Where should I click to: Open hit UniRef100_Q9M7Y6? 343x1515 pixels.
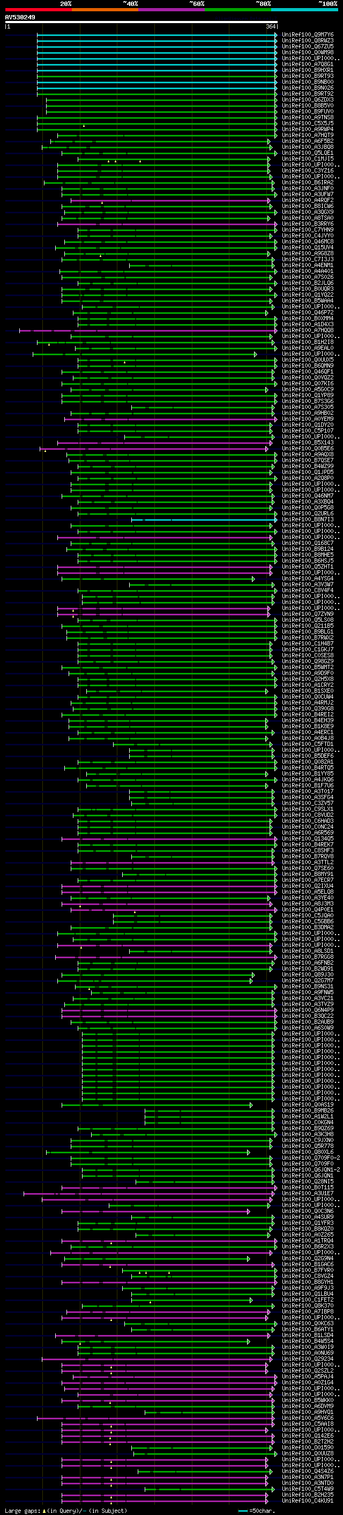(308, 35)
